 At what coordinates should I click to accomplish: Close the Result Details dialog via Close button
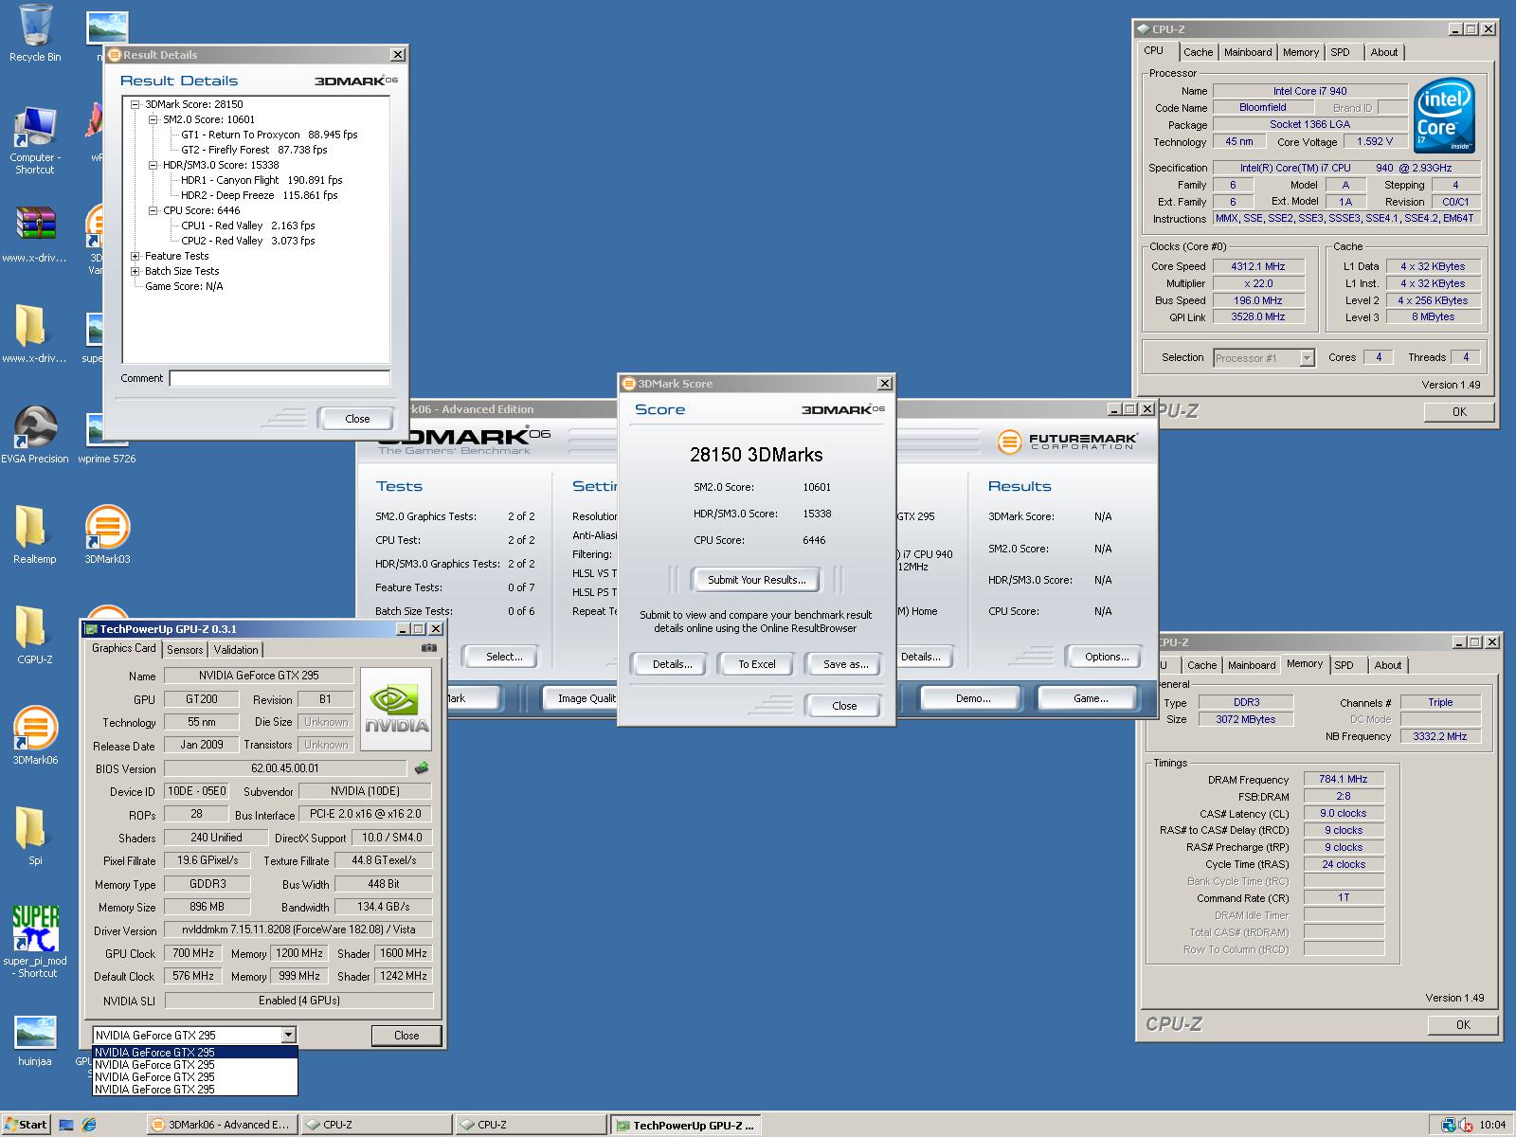coord(357,419)
